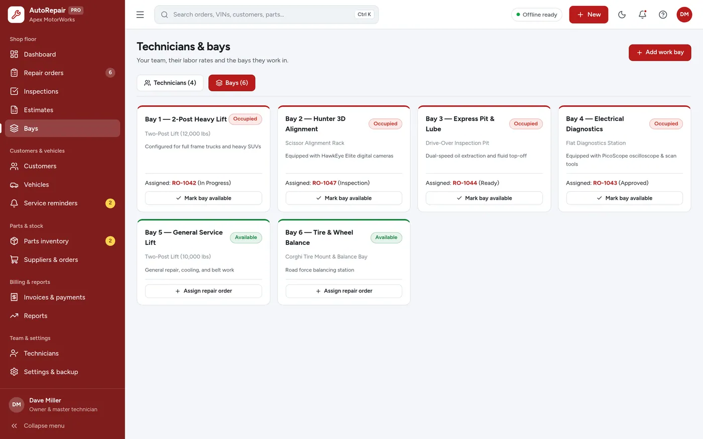Screen dimensions: 703x439
Task: Open repair order RO-1047 link
Action: [x=324, y=183]
